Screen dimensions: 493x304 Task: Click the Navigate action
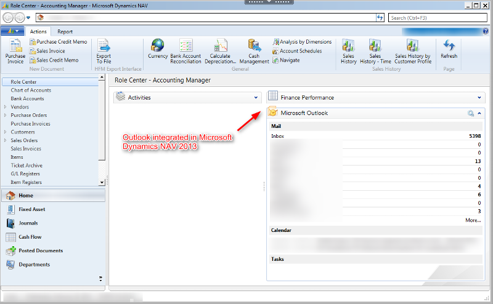coord(286,60)
